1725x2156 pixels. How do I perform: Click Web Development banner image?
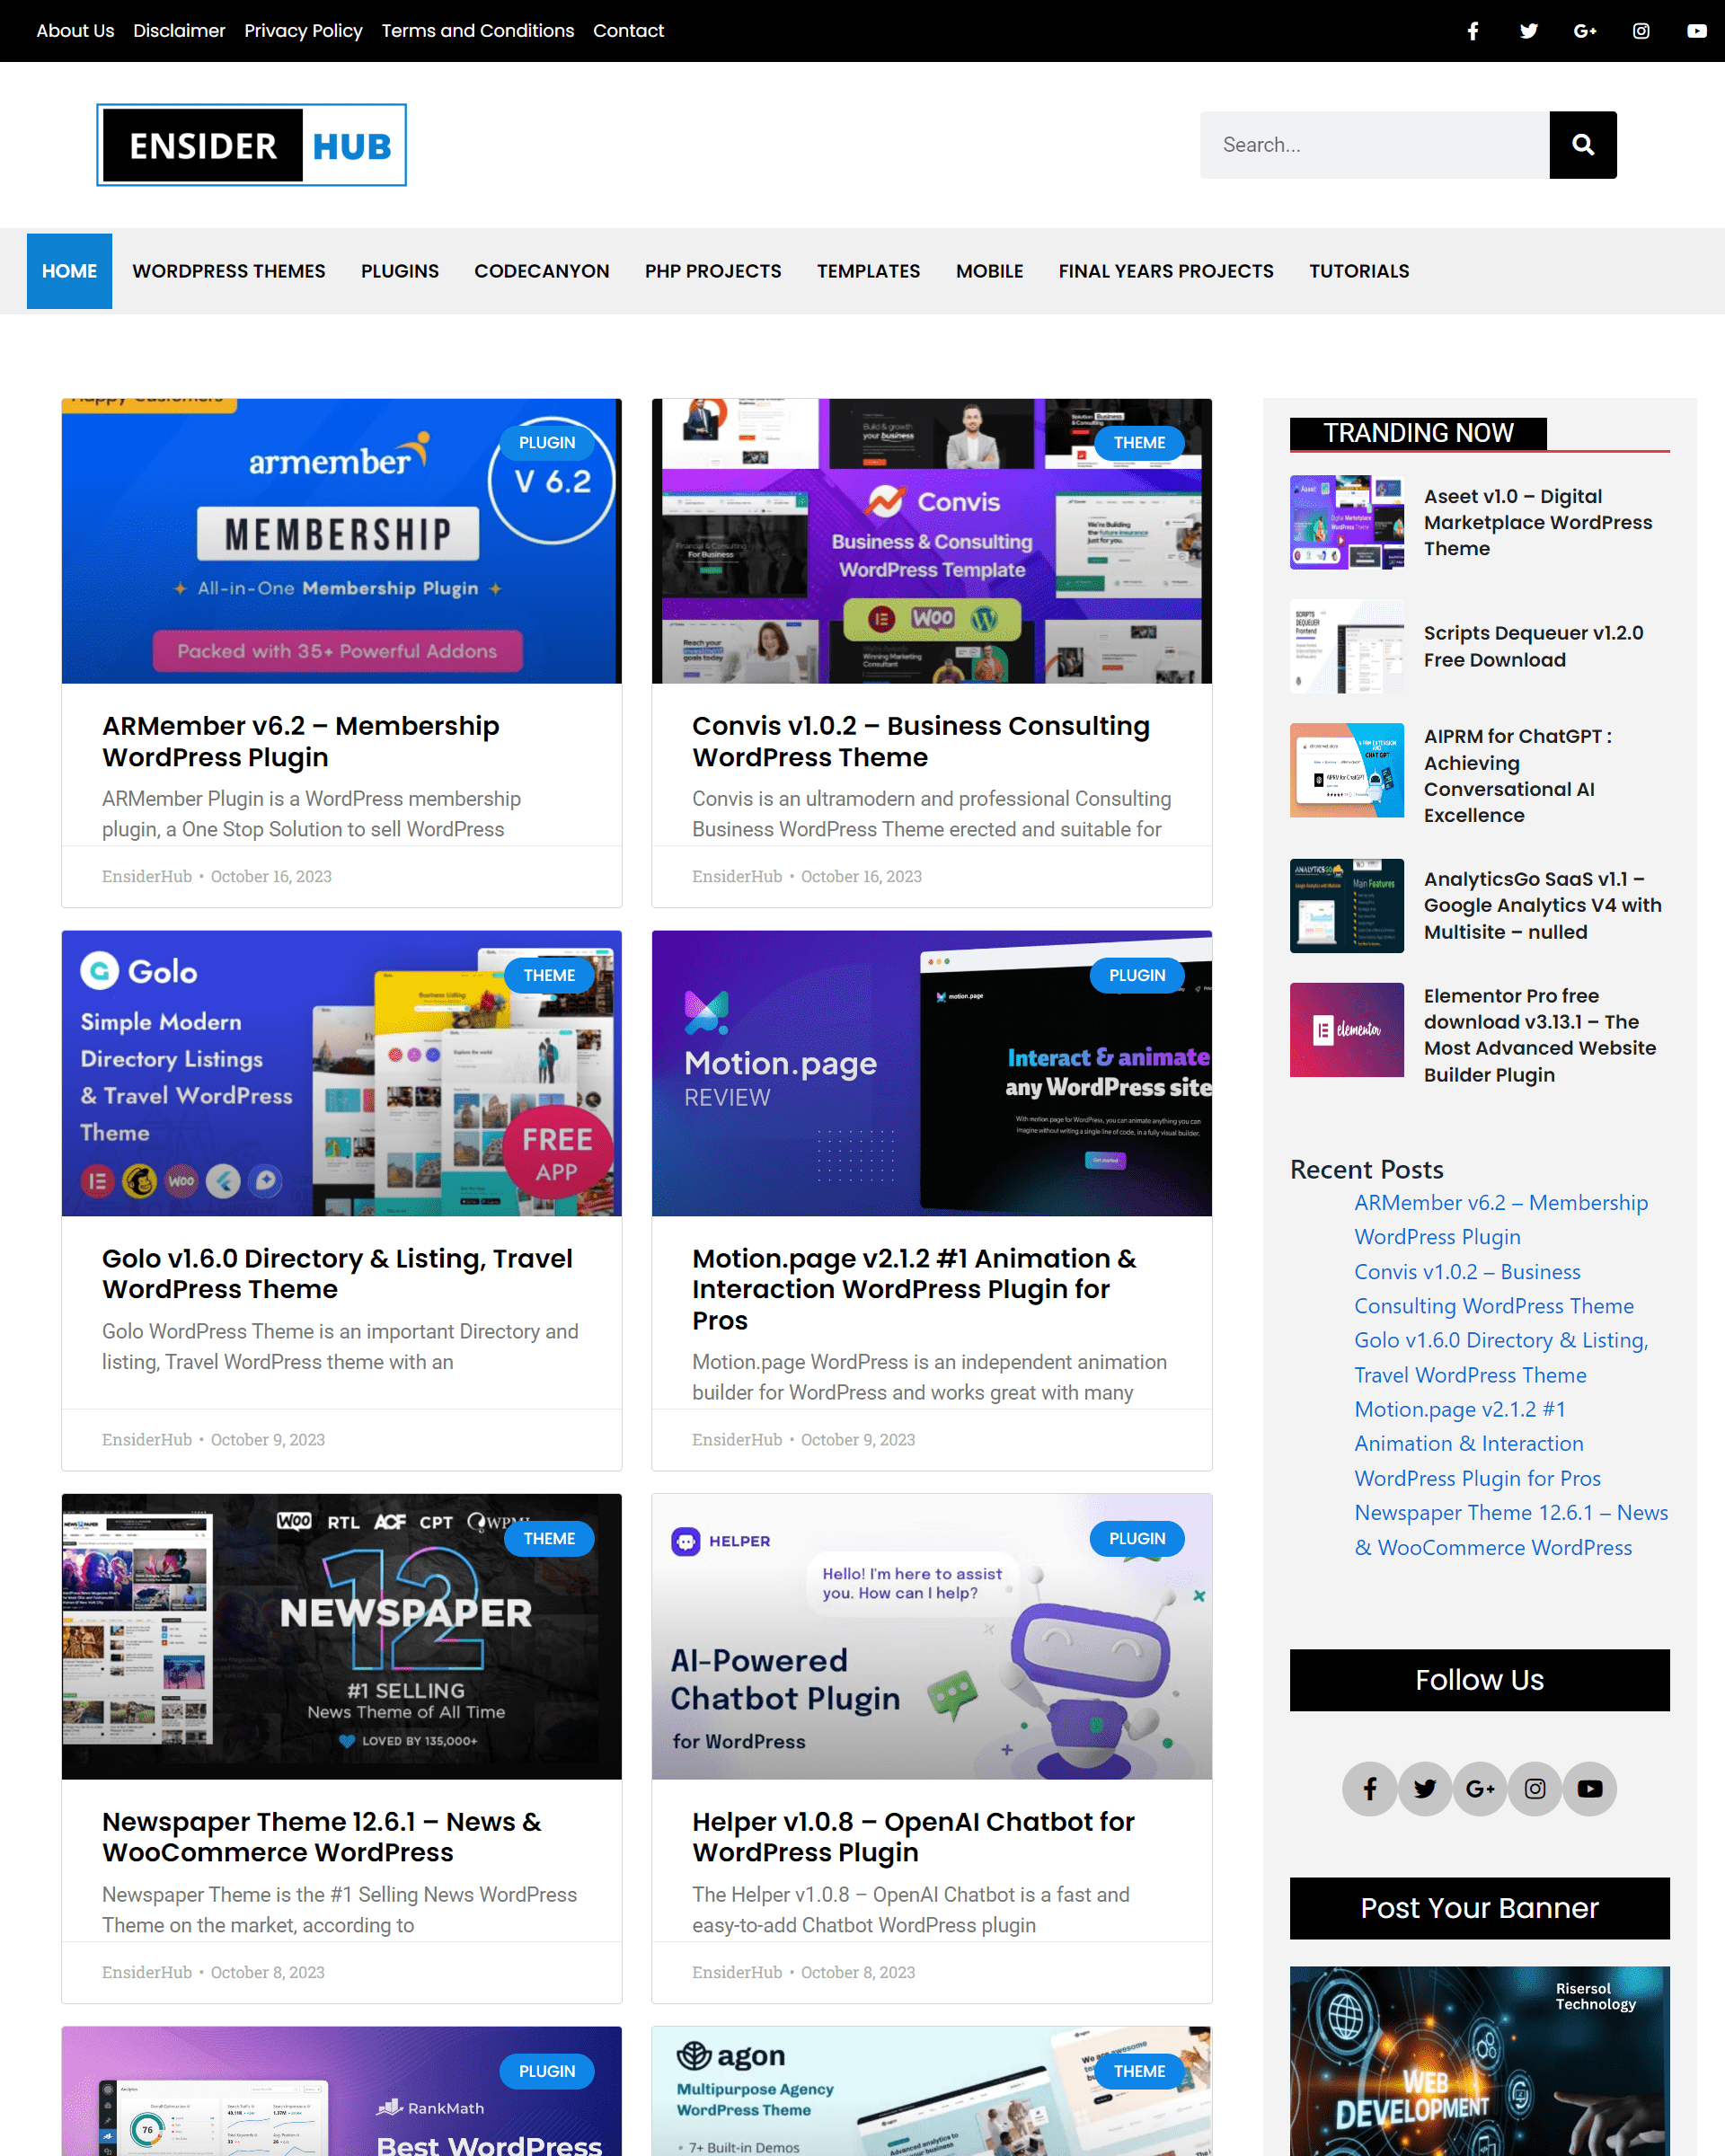pos(1480,2061)
